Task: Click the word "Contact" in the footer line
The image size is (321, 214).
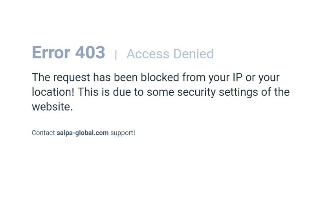Action: point(43,133)
